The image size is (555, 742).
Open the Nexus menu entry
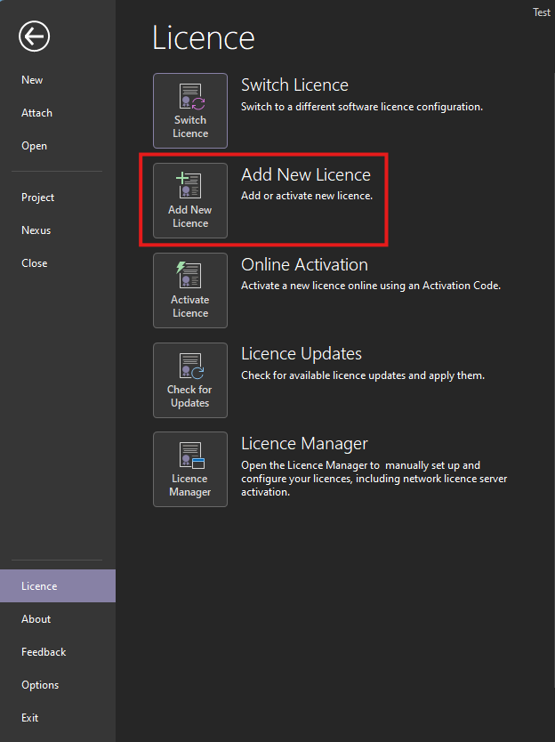pos(35,230)
